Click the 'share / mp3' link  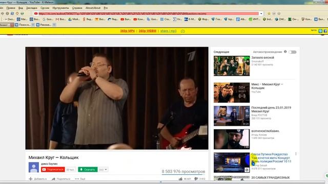[x=169, y=31]
